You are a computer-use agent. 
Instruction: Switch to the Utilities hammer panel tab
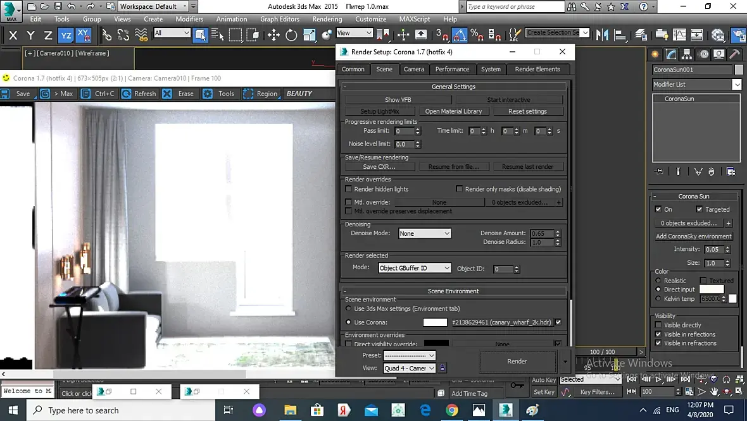(734, 54)
